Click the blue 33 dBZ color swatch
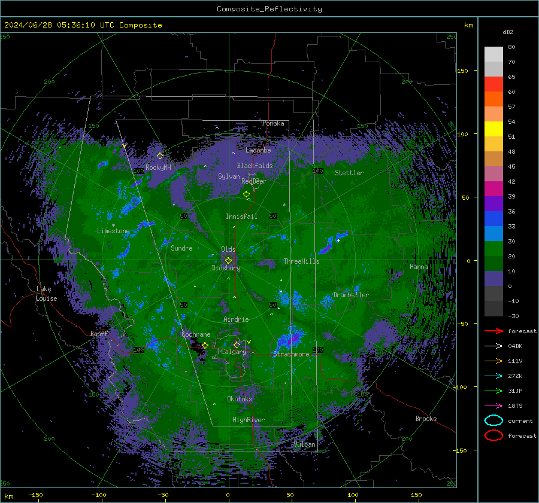Screen dimensions: 539x503 493,219
